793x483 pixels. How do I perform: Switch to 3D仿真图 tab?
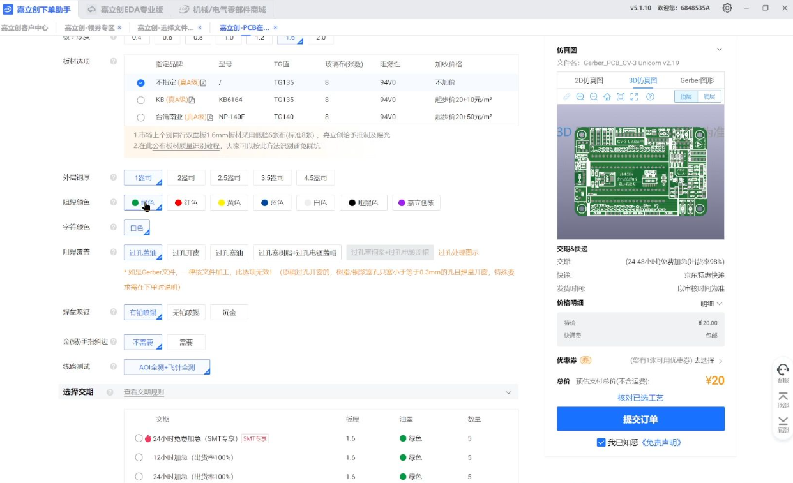(x=642, y=80)
